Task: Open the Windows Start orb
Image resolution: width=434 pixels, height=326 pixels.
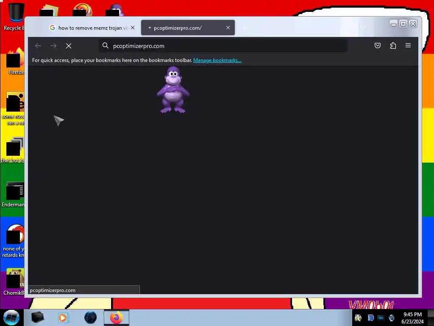Action: 11,318
